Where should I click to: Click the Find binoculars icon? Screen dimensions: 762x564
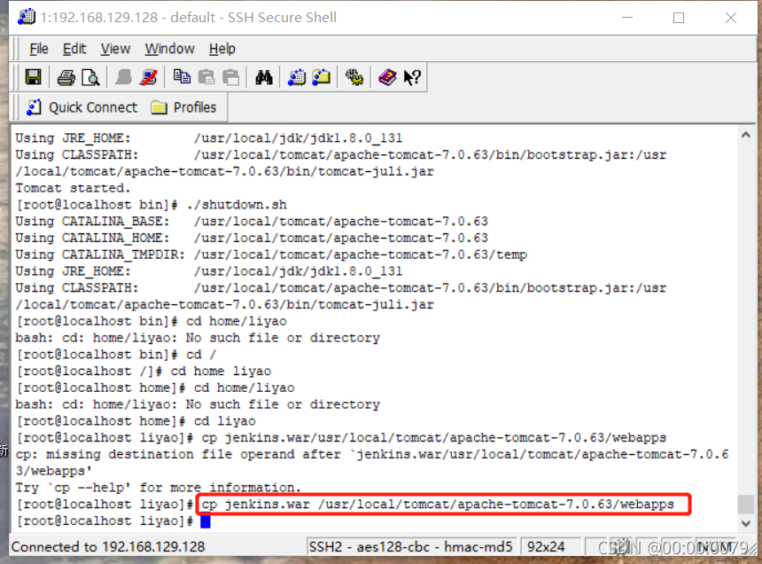(x=264, y=77)
